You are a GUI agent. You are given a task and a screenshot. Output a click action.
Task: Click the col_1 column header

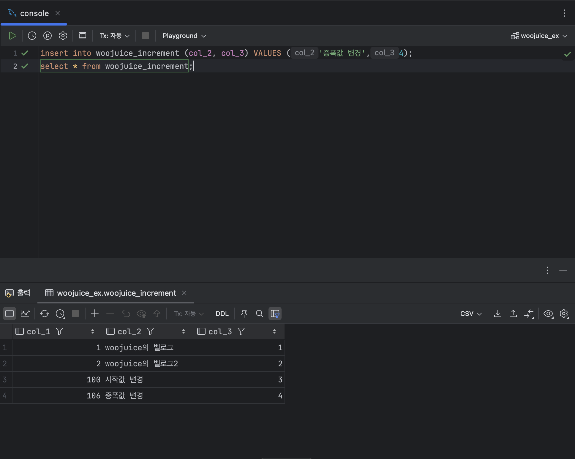57,331
